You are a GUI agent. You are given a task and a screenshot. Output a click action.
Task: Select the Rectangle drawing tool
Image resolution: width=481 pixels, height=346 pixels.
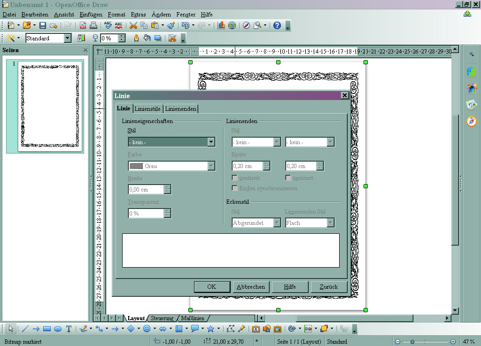point(47,329)
